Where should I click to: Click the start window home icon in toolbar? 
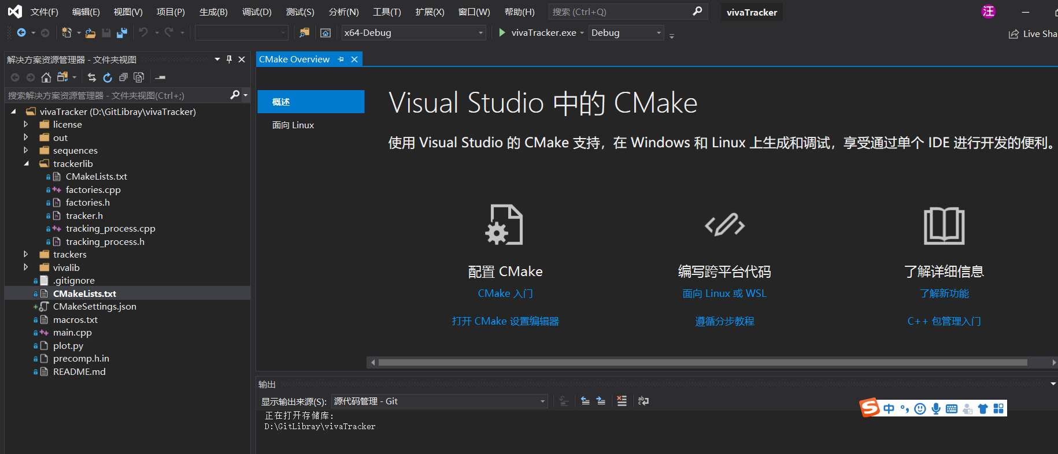pos(325,33)
